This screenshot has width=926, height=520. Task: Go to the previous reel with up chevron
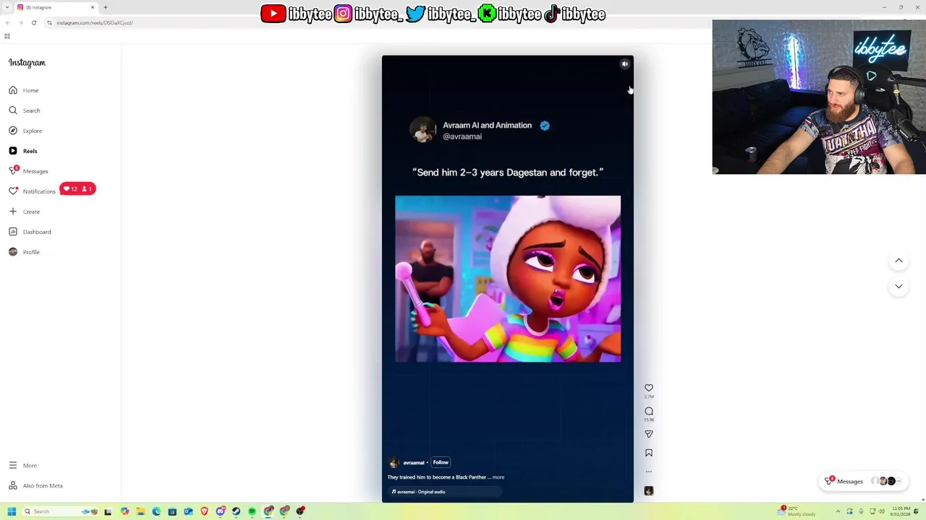coord(899,261)
